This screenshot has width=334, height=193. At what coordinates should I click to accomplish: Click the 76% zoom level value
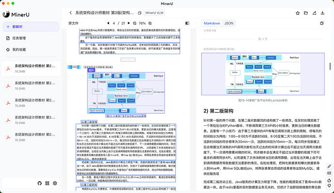point(142,23)
